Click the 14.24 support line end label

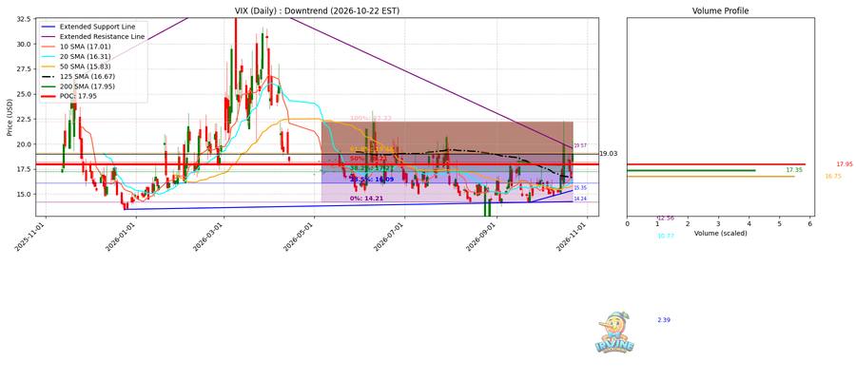pos(579,199)
